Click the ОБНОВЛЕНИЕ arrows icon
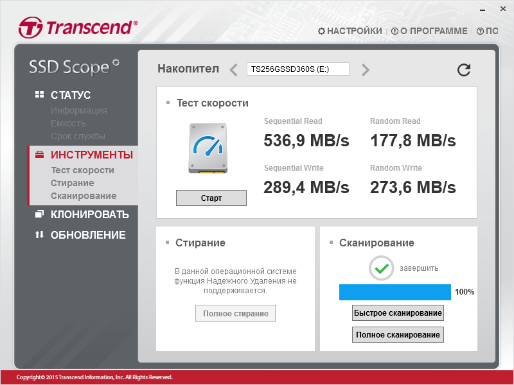Image resolution: width=514 pixels, height=385 pixels. (x=39, y=235)
